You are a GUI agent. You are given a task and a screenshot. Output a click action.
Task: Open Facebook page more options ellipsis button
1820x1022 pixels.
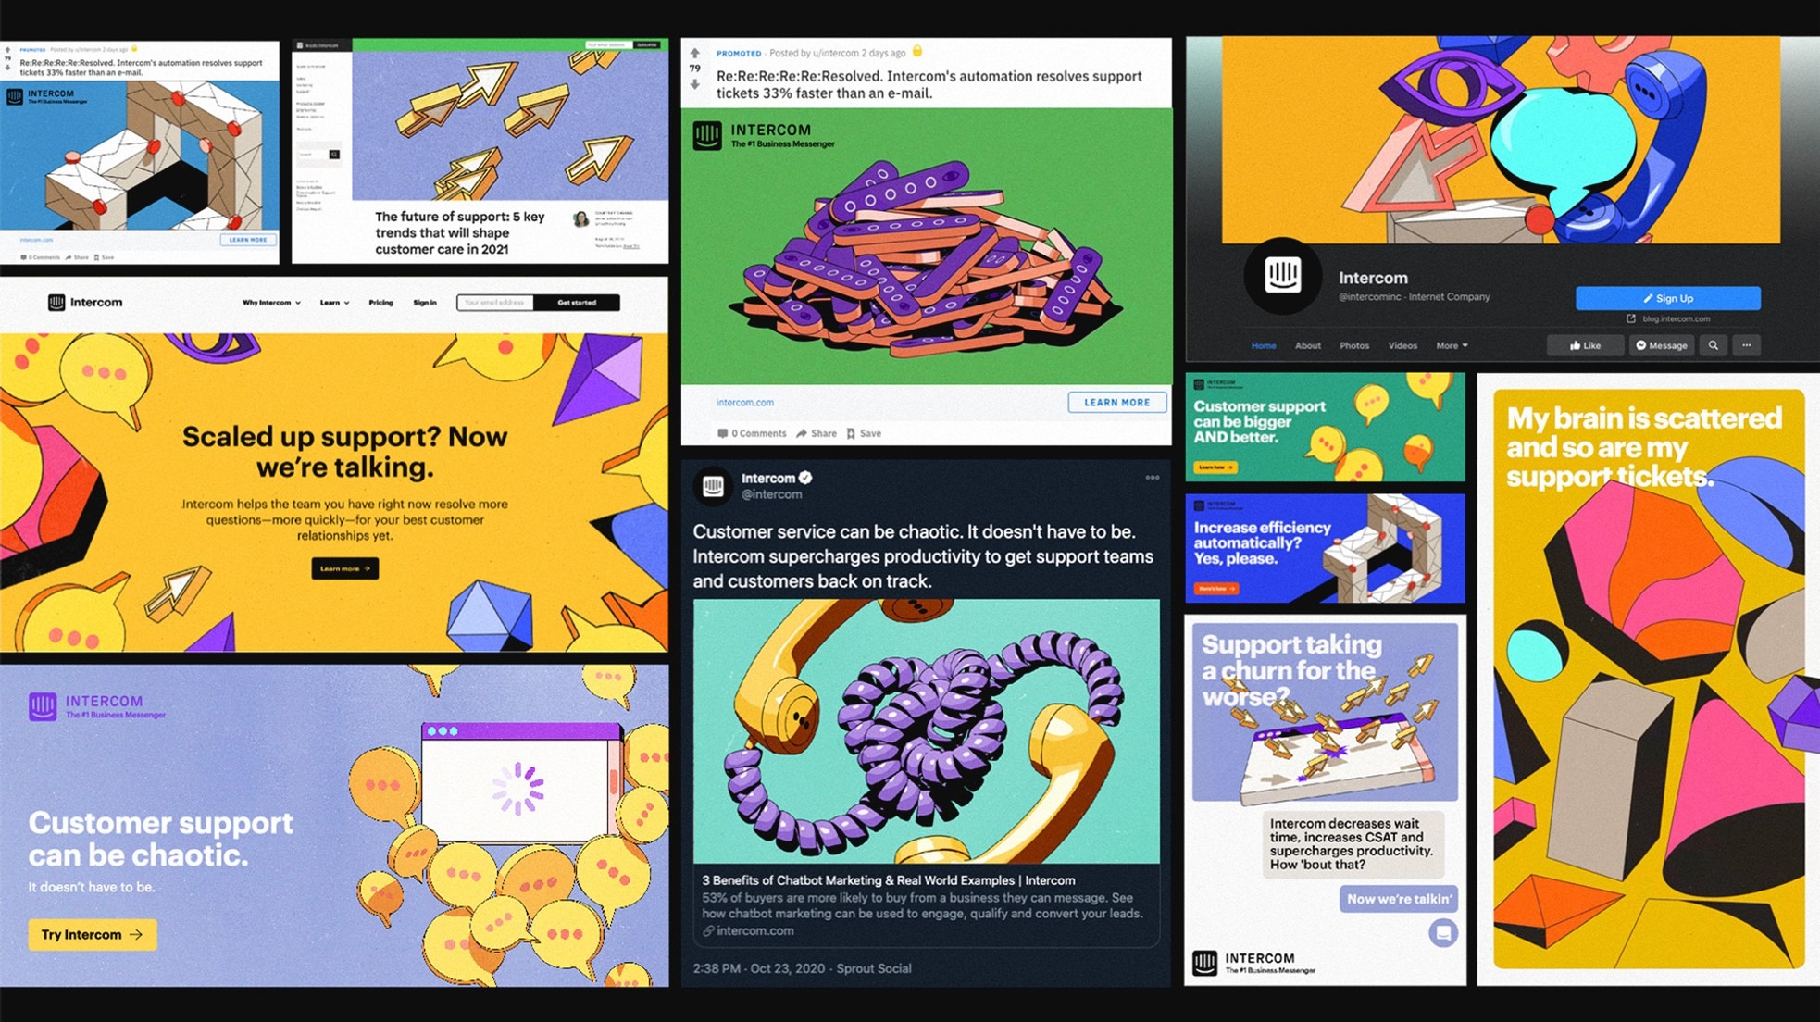[x=1747, y=345]
